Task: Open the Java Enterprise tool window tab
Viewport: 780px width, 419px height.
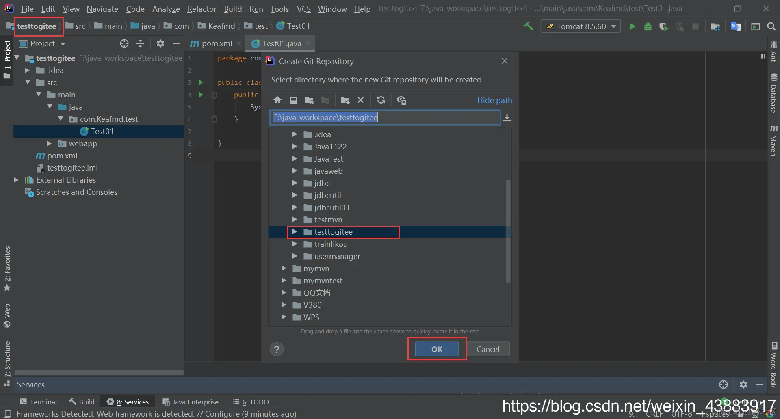Action: coord(191,402)
